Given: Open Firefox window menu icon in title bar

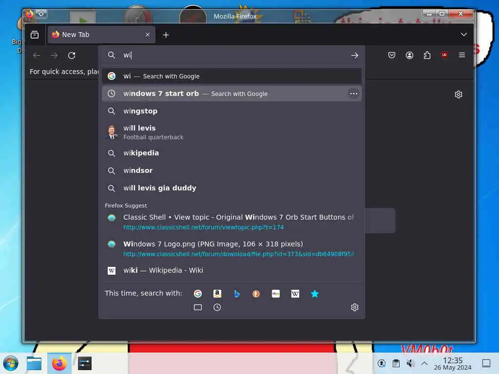Looking at the screenshot, I should 29,14.
